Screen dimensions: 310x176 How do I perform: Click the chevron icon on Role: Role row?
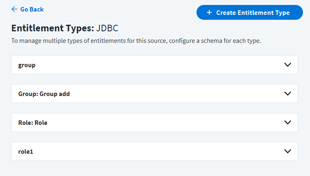pyautogui.click(x=287, y=122)
